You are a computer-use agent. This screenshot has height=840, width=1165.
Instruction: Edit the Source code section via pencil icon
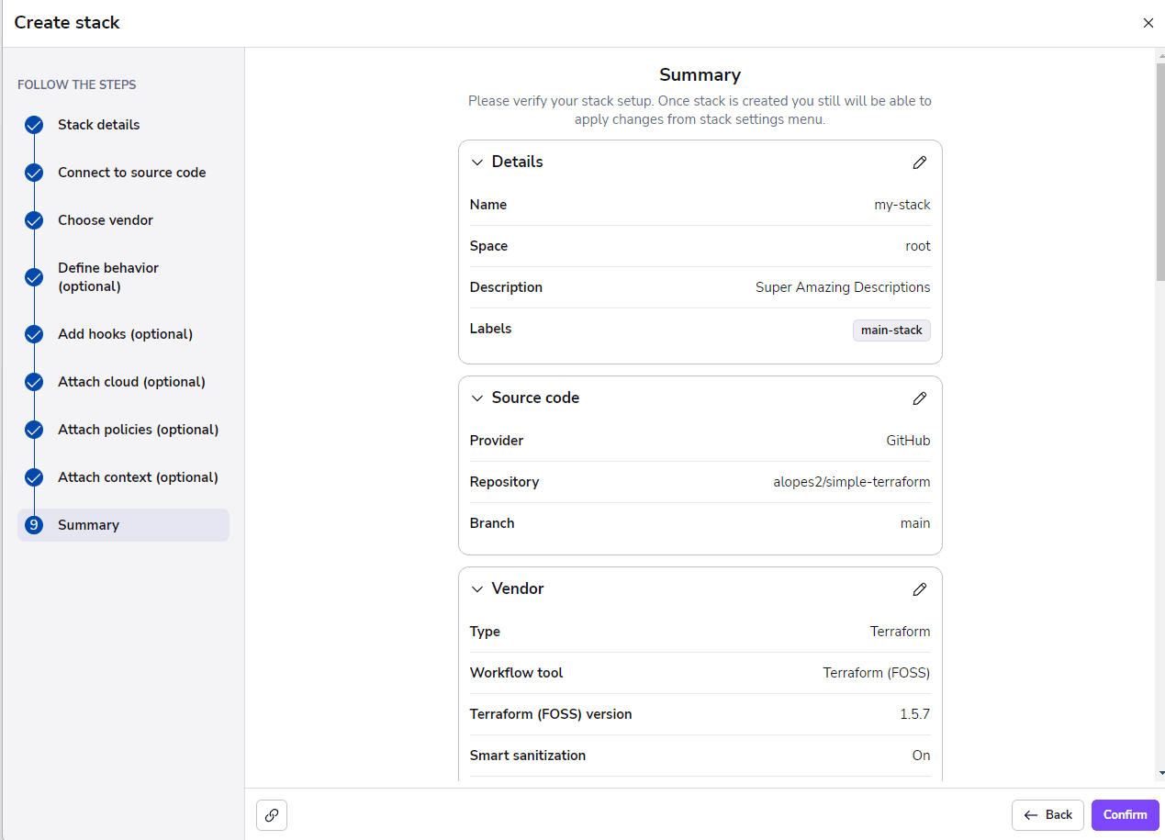(x=920, y=398)
